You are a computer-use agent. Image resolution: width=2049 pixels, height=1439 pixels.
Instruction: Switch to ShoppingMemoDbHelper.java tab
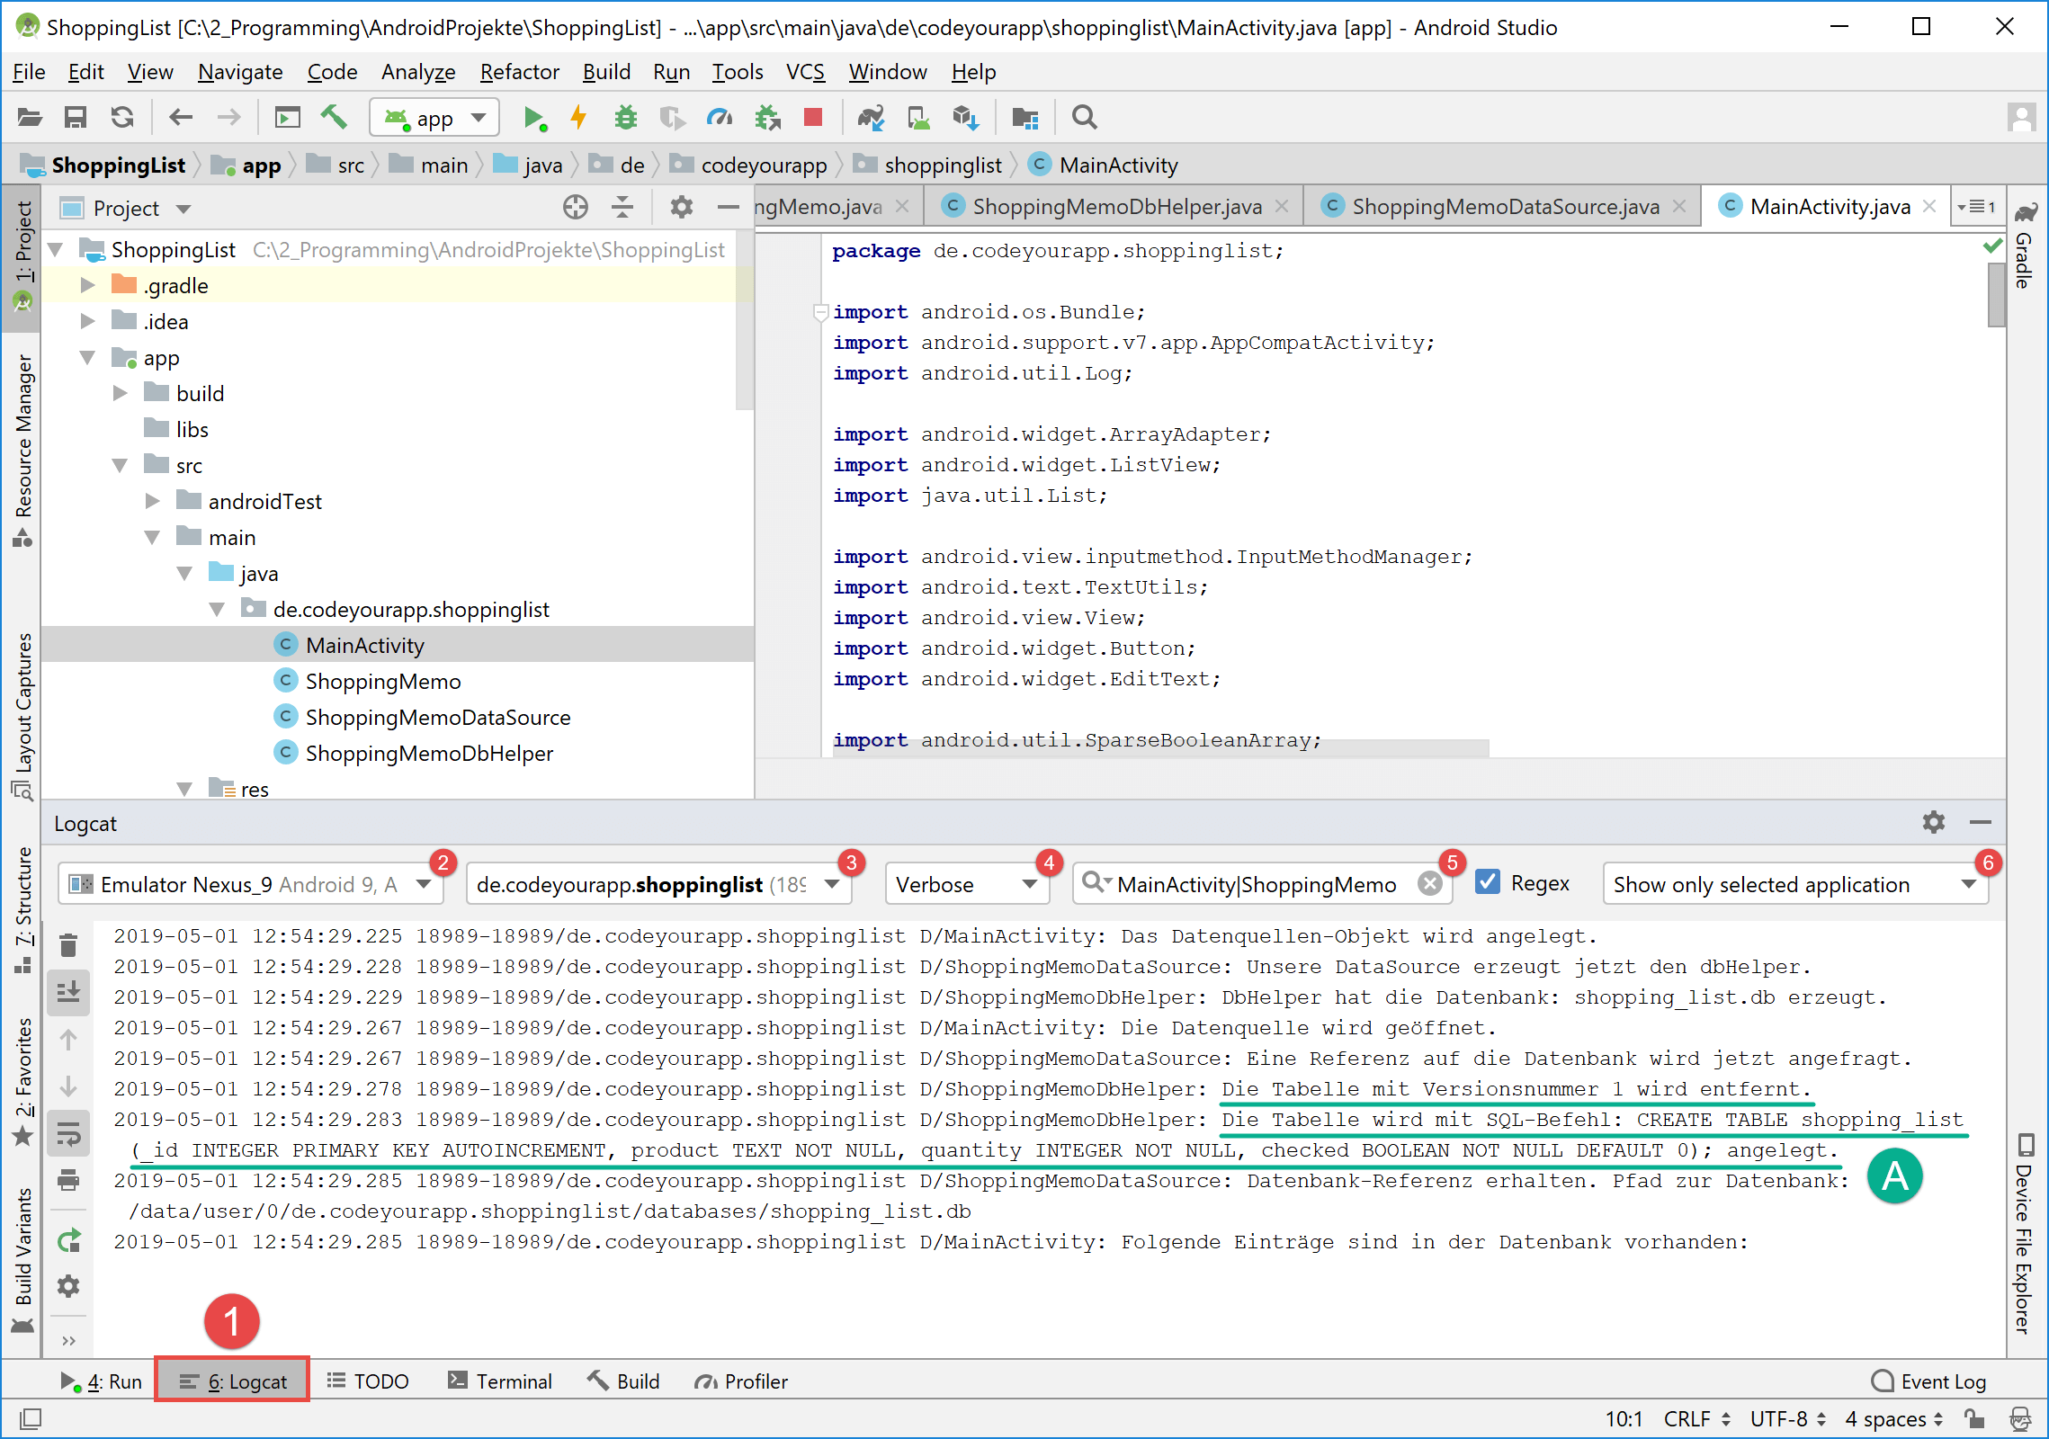click(1115, 207)
